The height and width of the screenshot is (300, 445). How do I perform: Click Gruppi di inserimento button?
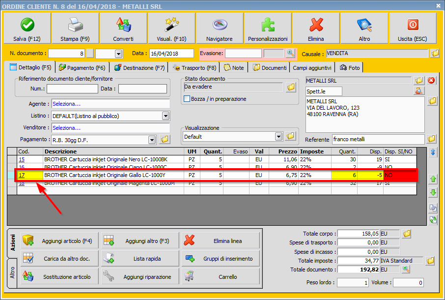[x=221, y=259]
